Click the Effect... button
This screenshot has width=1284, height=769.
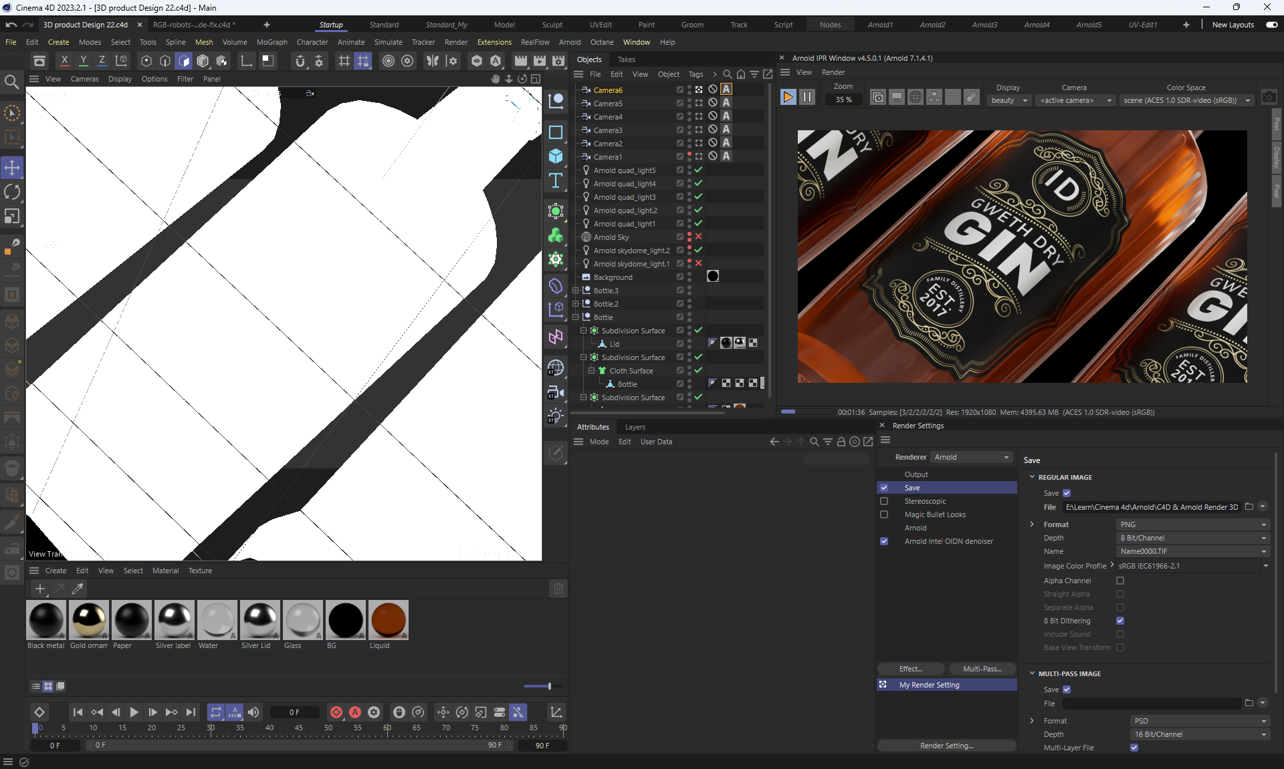point(910,669)
